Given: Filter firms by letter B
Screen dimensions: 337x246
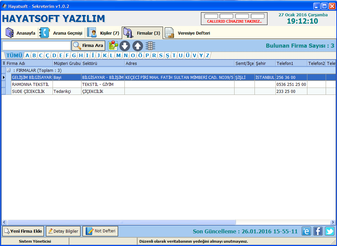Looking at the screenshot, I should (x=34, y=56).
